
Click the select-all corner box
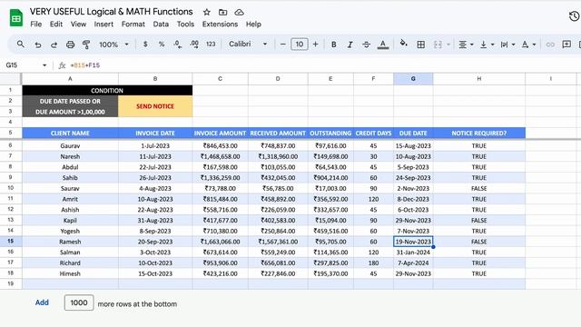(11, 79)
